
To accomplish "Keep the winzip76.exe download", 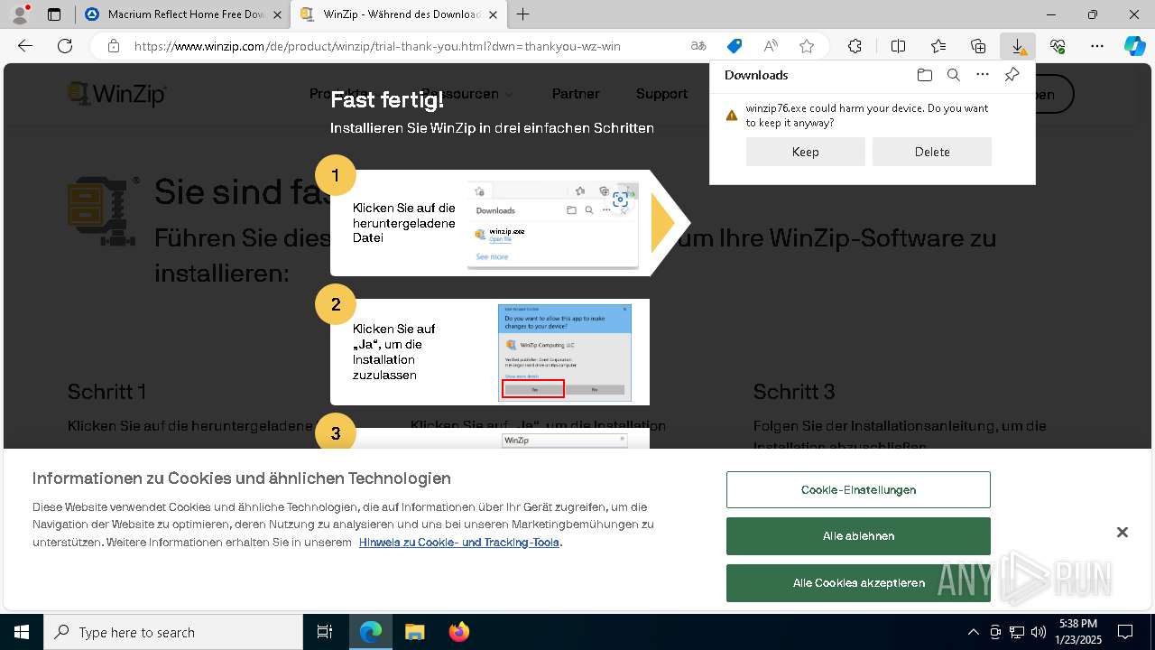I will (806, 152).
